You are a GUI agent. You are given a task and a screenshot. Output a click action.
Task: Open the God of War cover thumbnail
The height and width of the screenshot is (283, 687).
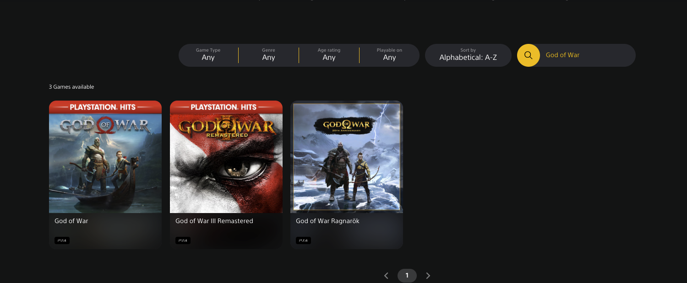pyautogui.click(x=105, y=157)
